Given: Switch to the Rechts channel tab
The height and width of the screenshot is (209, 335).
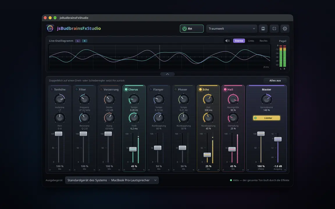Looking at the screenshot, I should 263,41.
